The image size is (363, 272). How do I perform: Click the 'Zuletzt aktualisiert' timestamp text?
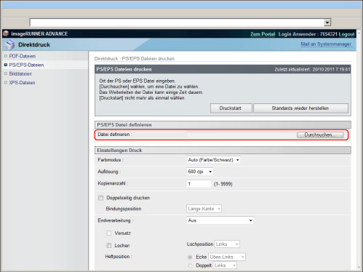pos(312,70)
